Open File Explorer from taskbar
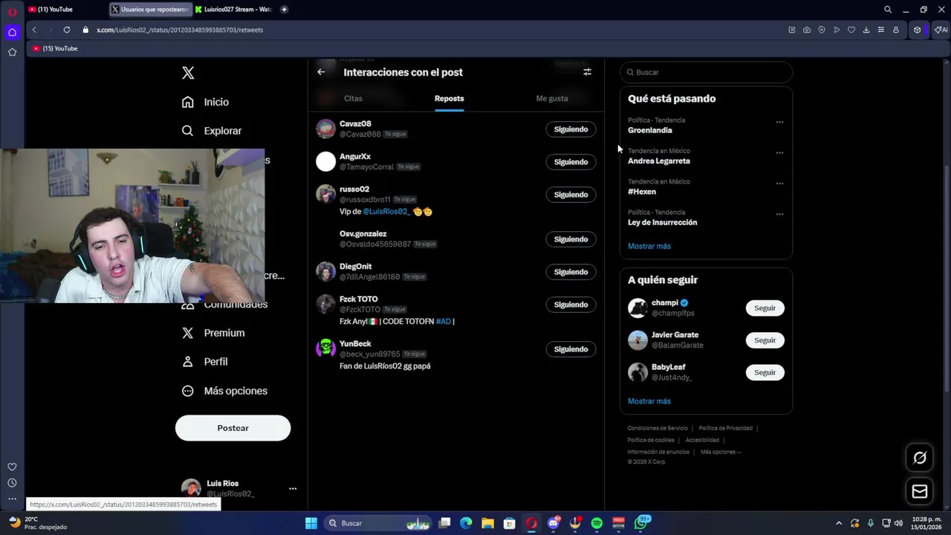951x535 pixels. 487,523
